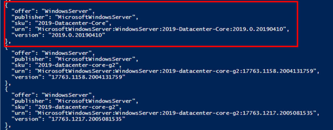This screenshot has height=130, width=333.
Task: Click the opening brace of highlighted block
Action: tap(6, 6)
